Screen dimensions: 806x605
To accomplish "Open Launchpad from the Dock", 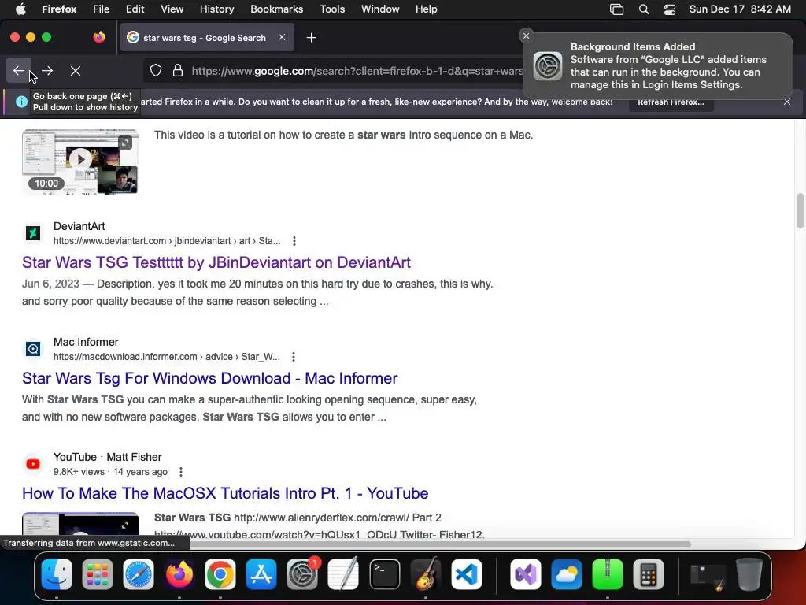I will click(x=97, y=574).
